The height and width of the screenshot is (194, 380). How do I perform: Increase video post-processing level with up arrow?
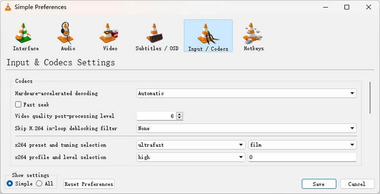tap(180, 114)
